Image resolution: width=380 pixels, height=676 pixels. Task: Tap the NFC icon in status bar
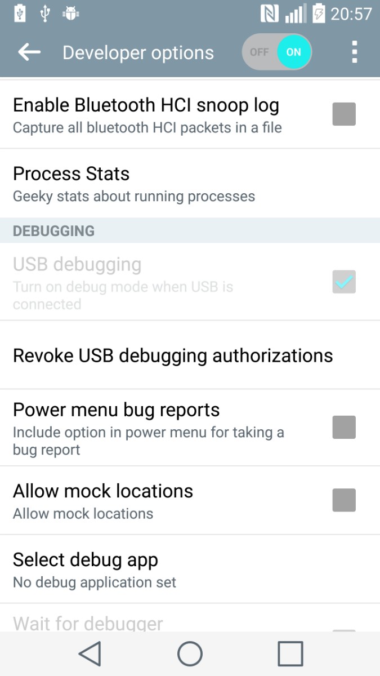pos(270,14)
